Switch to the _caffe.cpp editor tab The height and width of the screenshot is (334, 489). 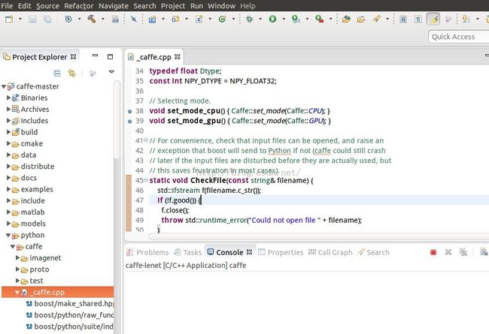point(153,57)
